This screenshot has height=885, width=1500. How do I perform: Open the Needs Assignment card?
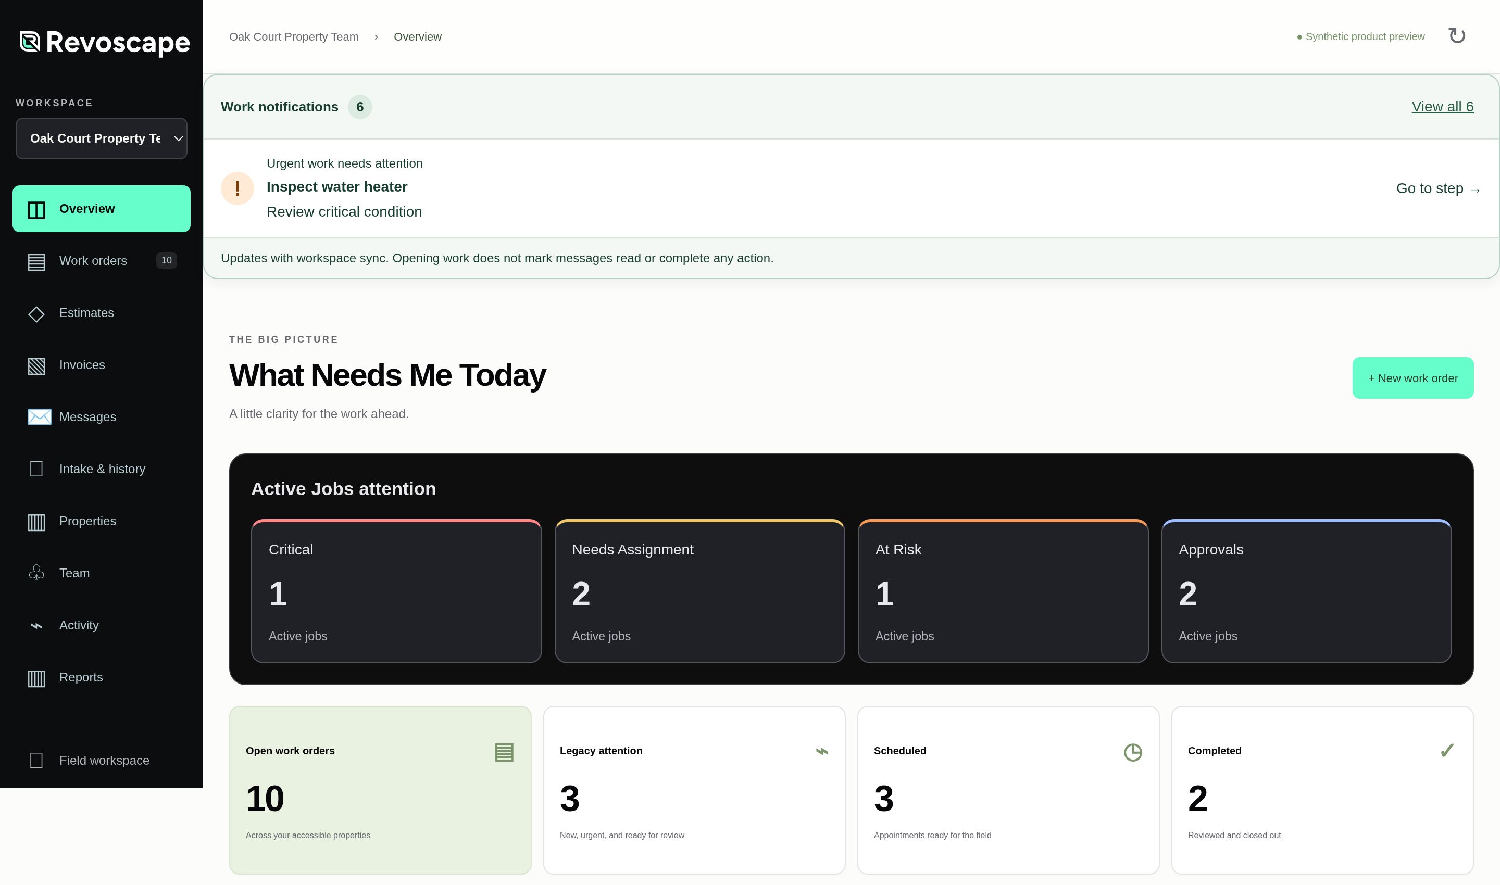point(699,591)
